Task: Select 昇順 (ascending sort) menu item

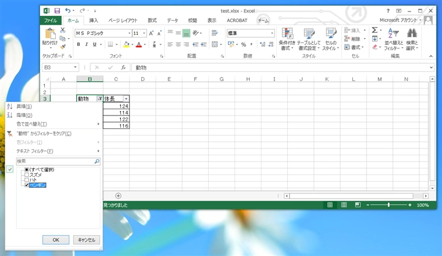Action: [25, 106]
